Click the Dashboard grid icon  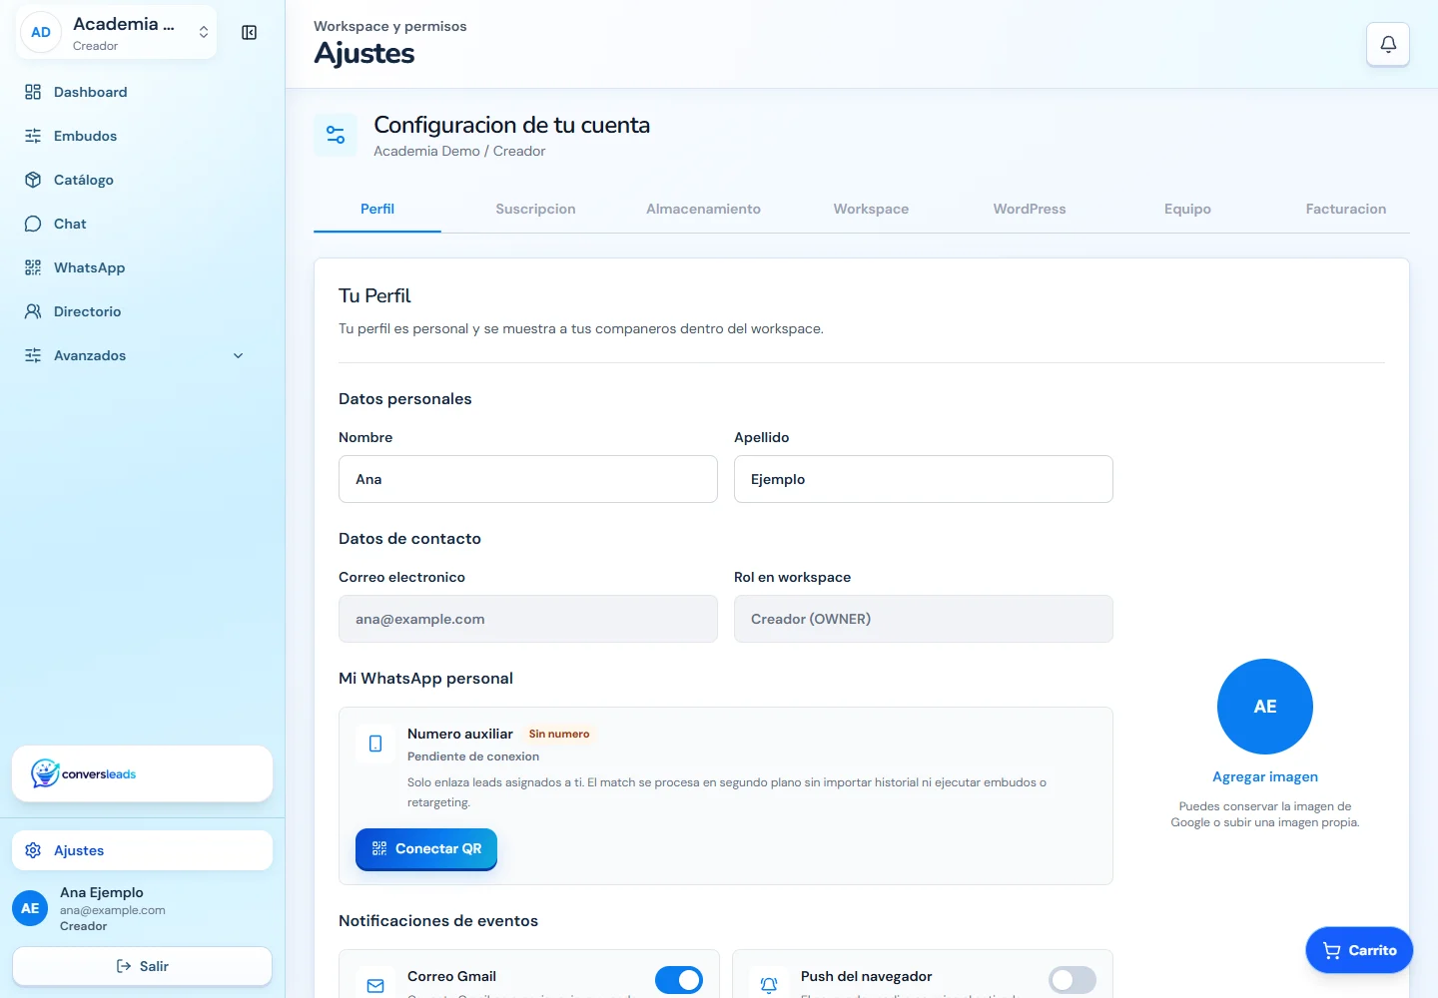point(33,92)
